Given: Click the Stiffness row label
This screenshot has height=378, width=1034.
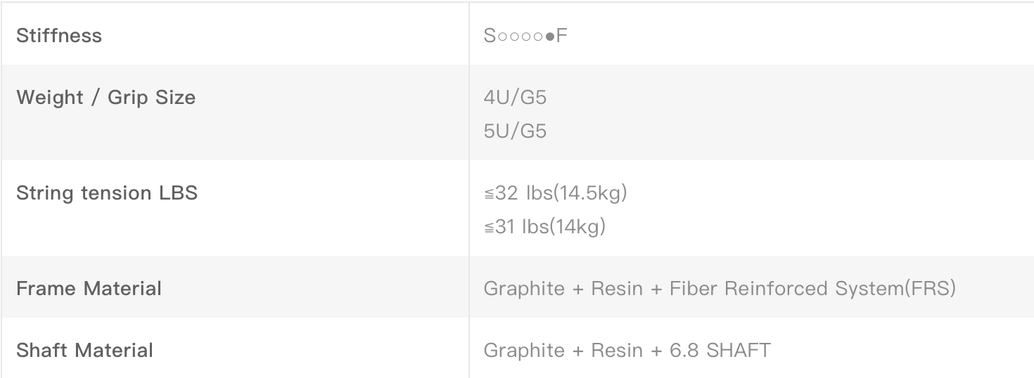Looking at the screenshot, I should click(59, 36).
